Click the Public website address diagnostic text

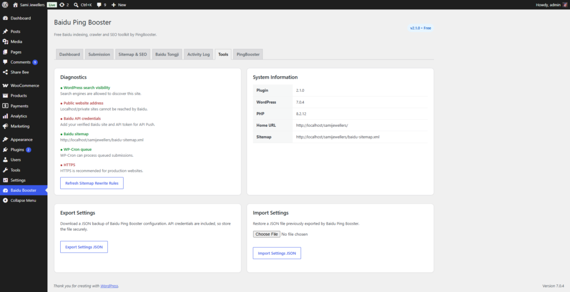click(x=83, y=103)
